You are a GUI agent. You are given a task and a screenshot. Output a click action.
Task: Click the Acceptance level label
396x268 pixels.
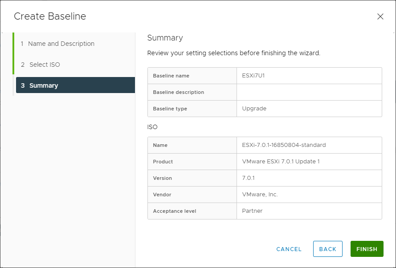175,211
